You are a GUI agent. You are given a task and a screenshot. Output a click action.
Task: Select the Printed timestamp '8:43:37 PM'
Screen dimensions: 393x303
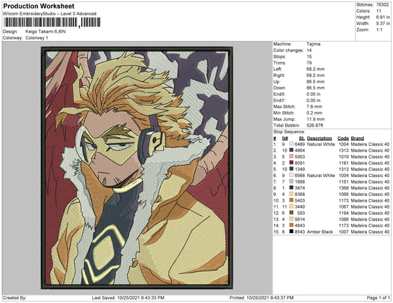(x=282, y=298)
